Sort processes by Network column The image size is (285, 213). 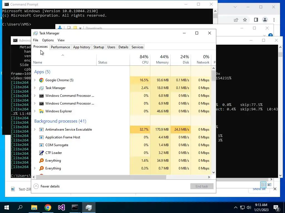(201, 60)
